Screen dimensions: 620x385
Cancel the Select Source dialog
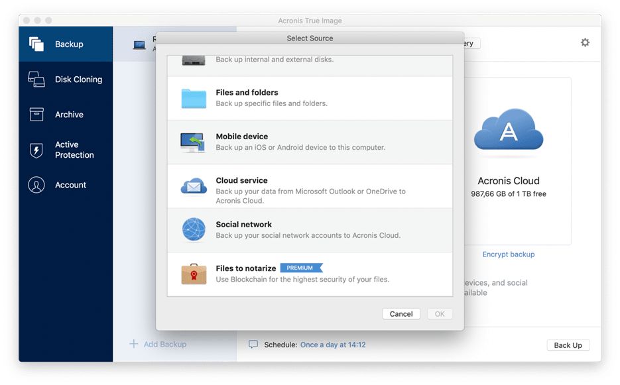click(x=401, y=314)
